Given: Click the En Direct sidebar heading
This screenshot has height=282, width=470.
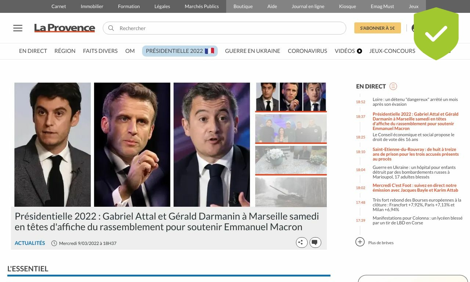Looking at the screenshot, I should (371, 86).
